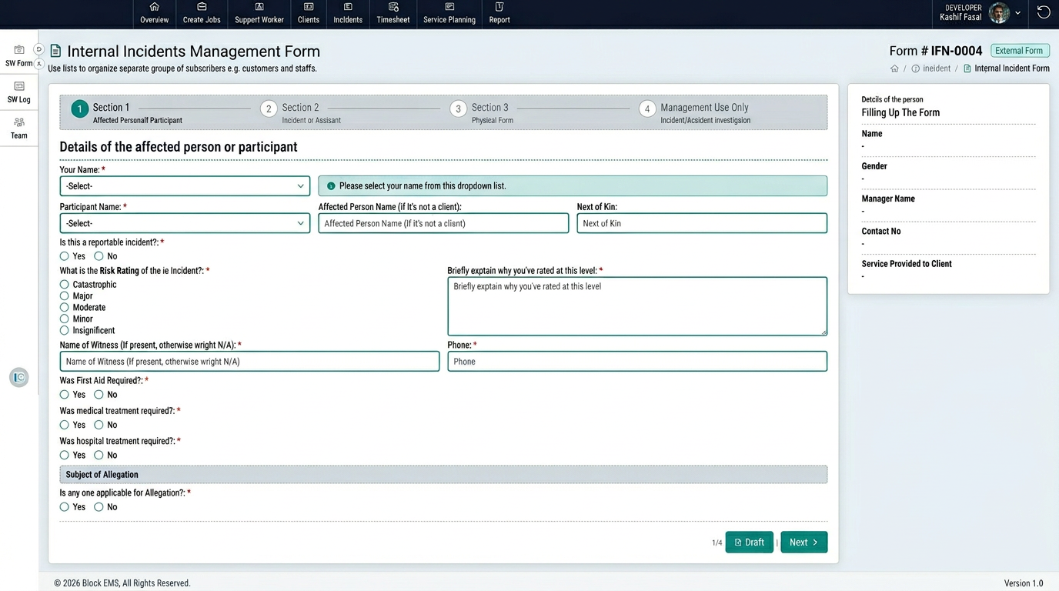This screenshot has height=591, width=1059.
Task: Click the home icon in breadcrumb
Action: [x=894, y=68]
